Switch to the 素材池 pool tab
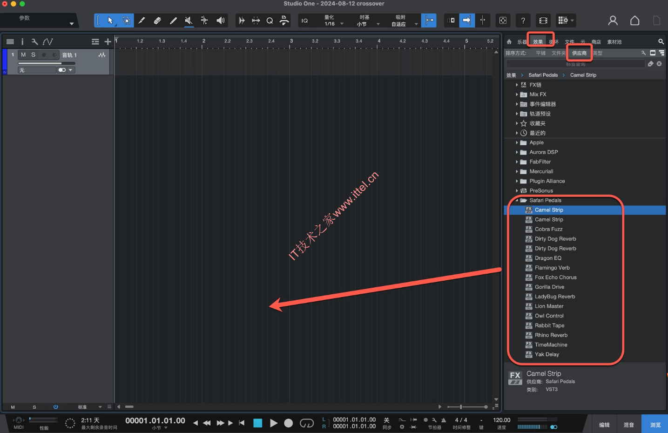668x433 pixels. (614, 42)
